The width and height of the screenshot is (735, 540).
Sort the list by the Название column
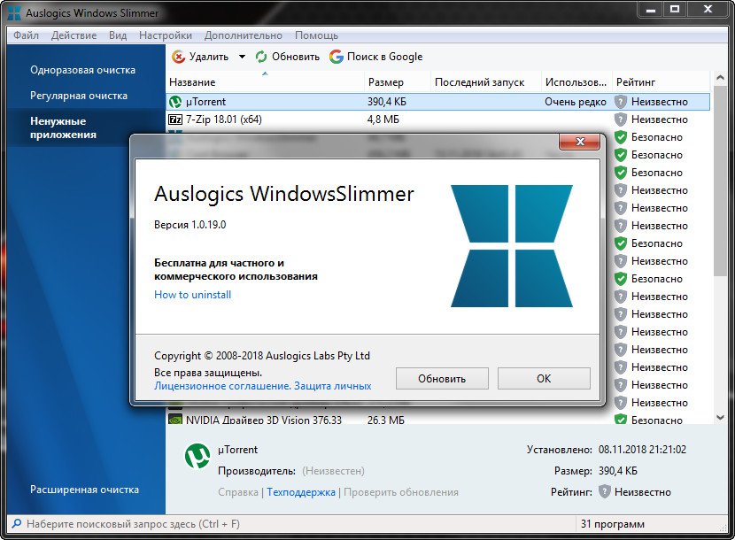point(265,82)
